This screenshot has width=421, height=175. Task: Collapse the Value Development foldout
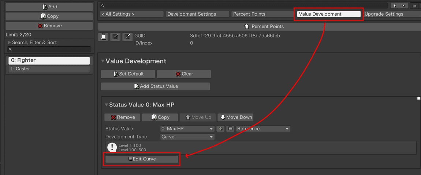point(103,61)
